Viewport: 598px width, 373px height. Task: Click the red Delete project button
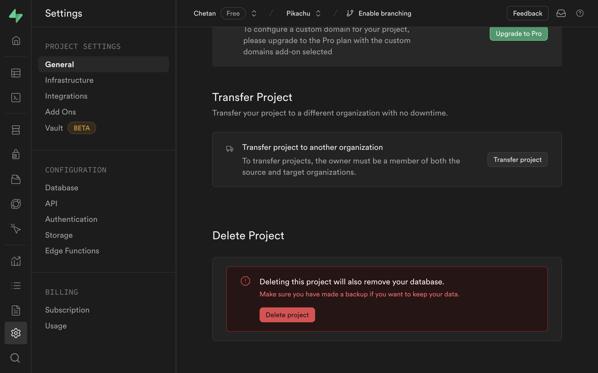pos(287,315)
